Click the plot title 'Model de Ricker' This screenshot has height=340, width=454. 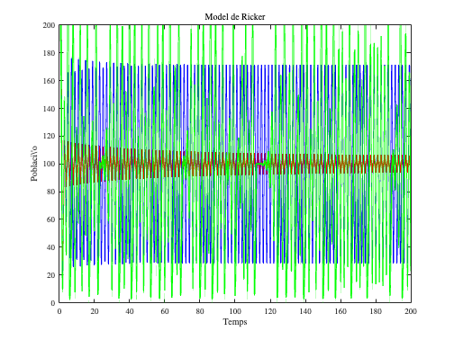click(x=235, y=17)
